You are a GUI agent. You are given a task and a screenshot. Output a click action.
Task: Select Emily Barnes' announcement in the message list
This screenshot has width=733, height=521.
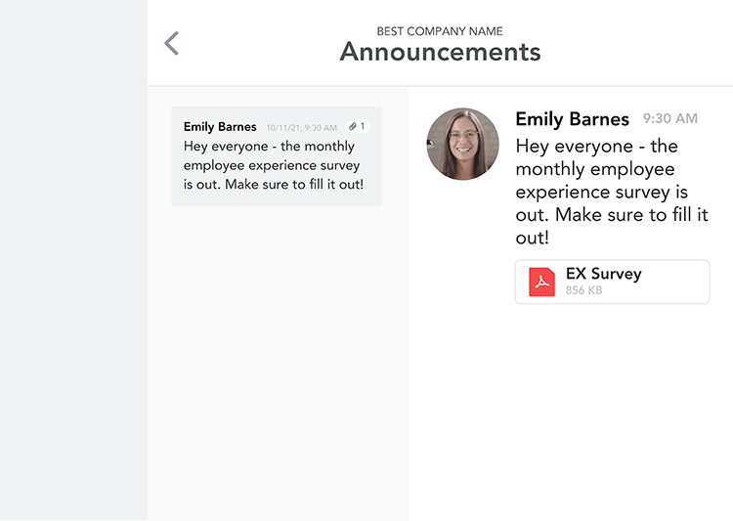coord(277,156)
